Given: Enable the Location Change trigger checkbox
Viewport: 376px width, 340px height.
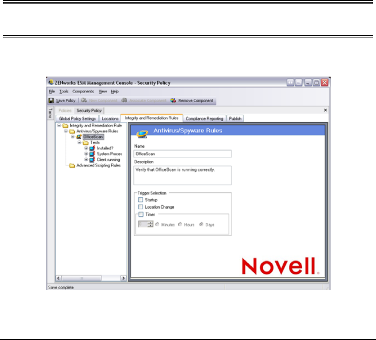Looking at the screenshot, I should [141, 207].
